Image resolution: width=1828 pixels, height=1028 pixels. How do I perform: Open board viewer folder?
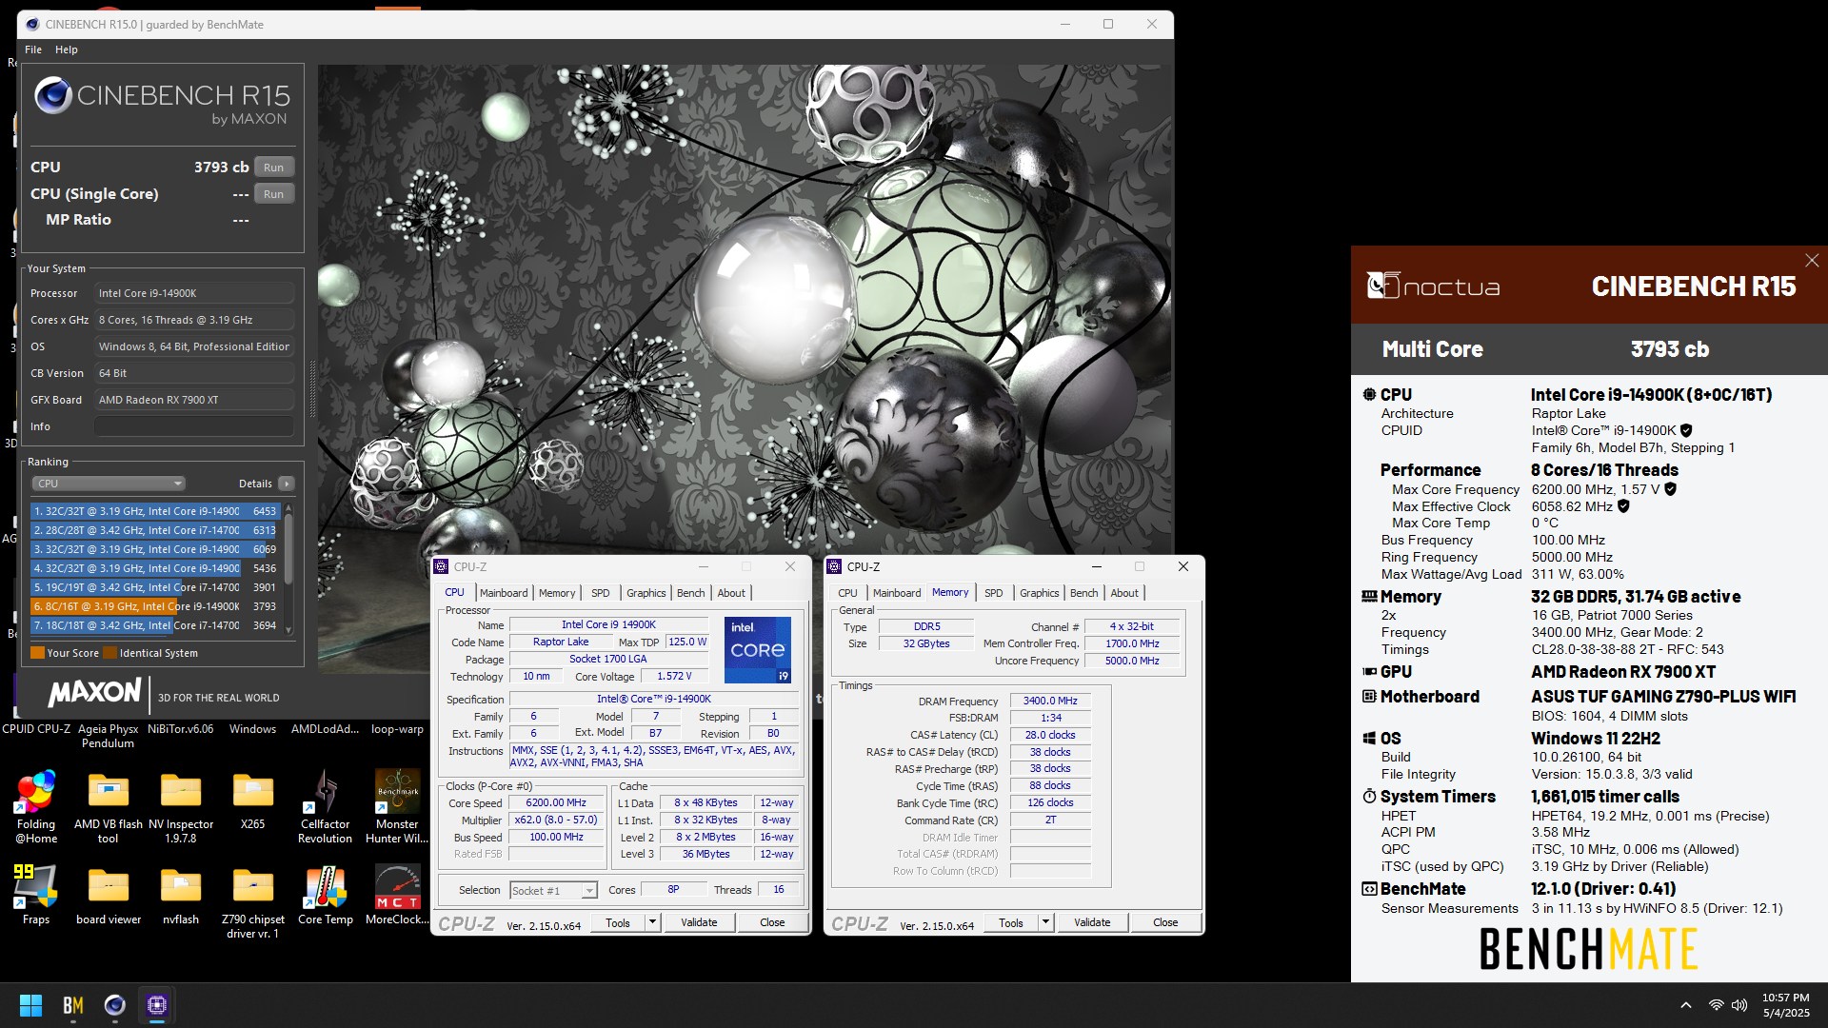pyautogui.click(x=109, y=895)
